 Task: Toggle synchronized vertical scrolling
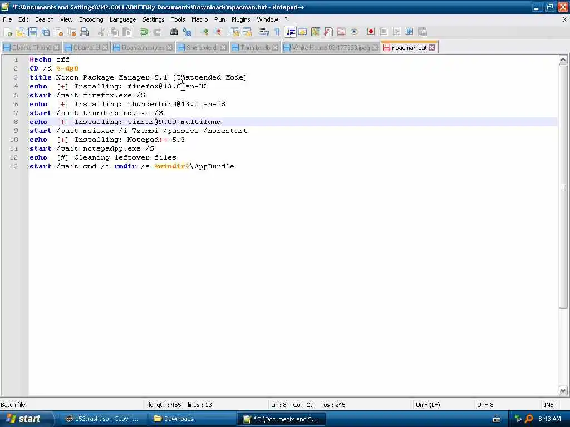234,32
